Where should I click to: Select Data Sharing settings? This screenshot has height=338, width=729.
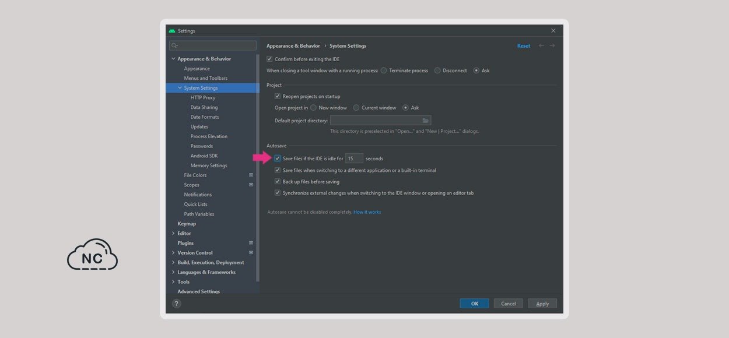tap(204, 107)
